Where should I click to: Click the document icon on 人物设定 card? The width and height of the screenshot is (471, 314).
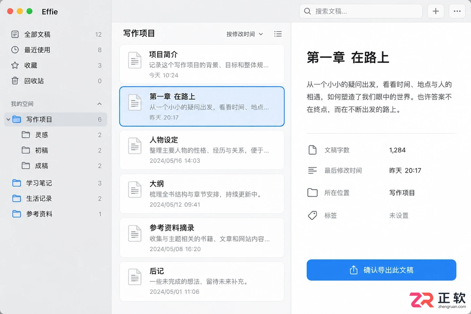(135, 146)
